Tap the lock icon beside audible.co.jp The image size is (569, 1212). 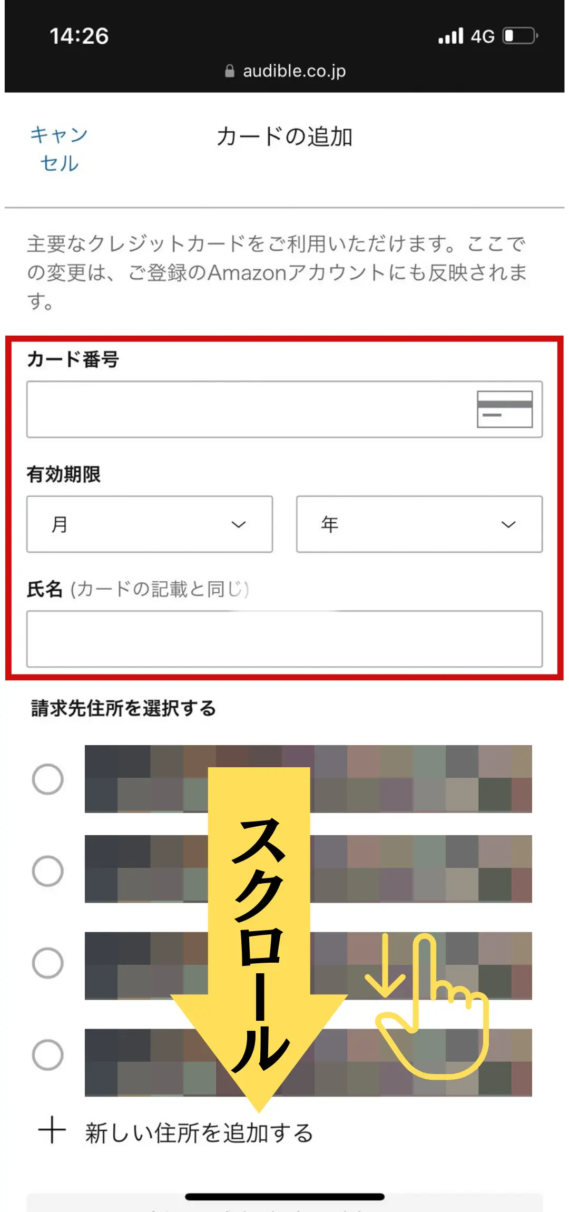(x=230, y=71)
